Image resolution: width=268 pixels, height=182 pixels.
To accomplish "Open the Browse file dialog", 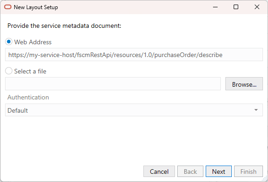I will (x=244, y=84).
